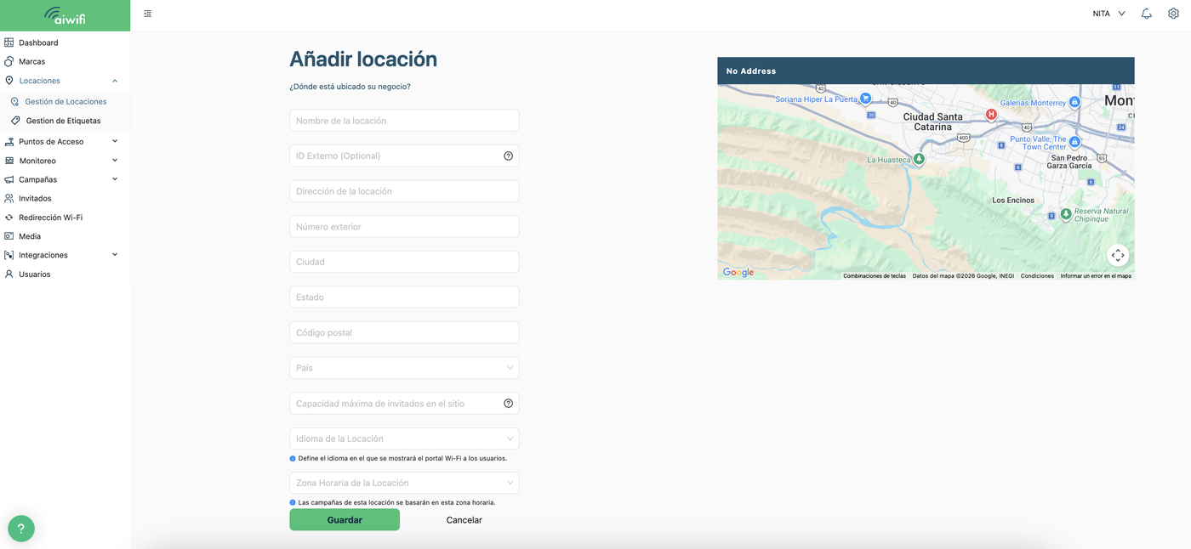Expand Puntos de Acceso submenu chevron

pos(115,142)
